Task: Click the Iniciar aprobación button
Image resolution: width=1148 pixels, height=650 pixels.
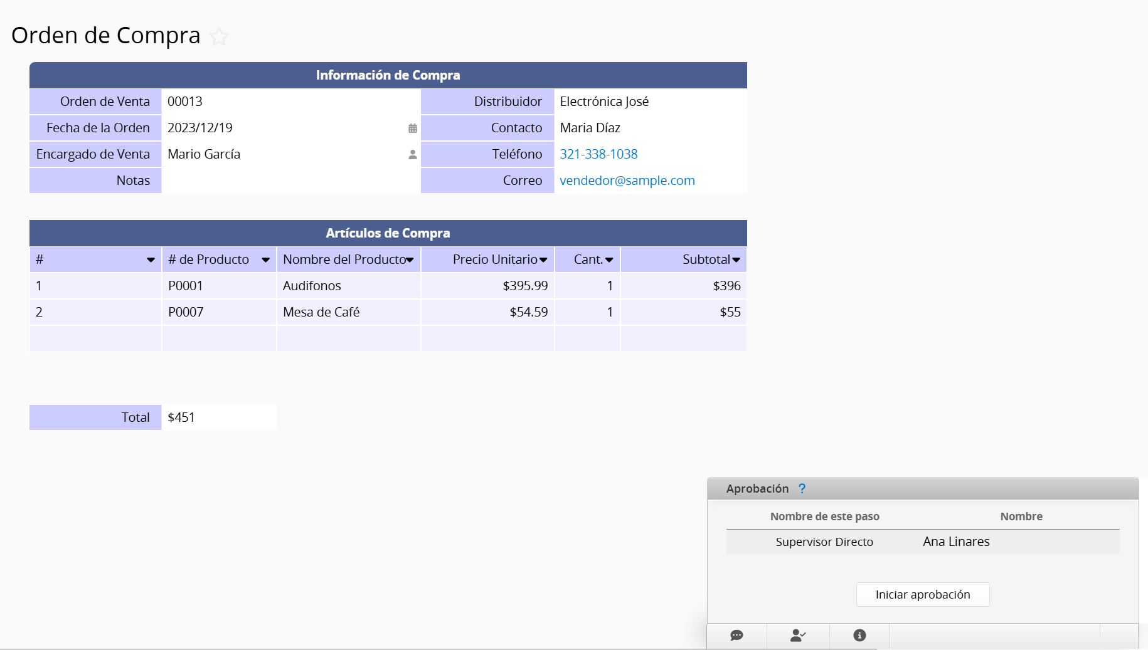Action: point(922,595)
